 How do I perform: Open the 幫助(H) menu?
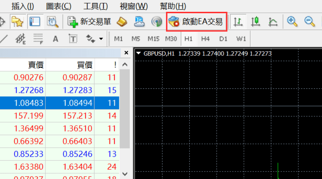tap(173, 6)
